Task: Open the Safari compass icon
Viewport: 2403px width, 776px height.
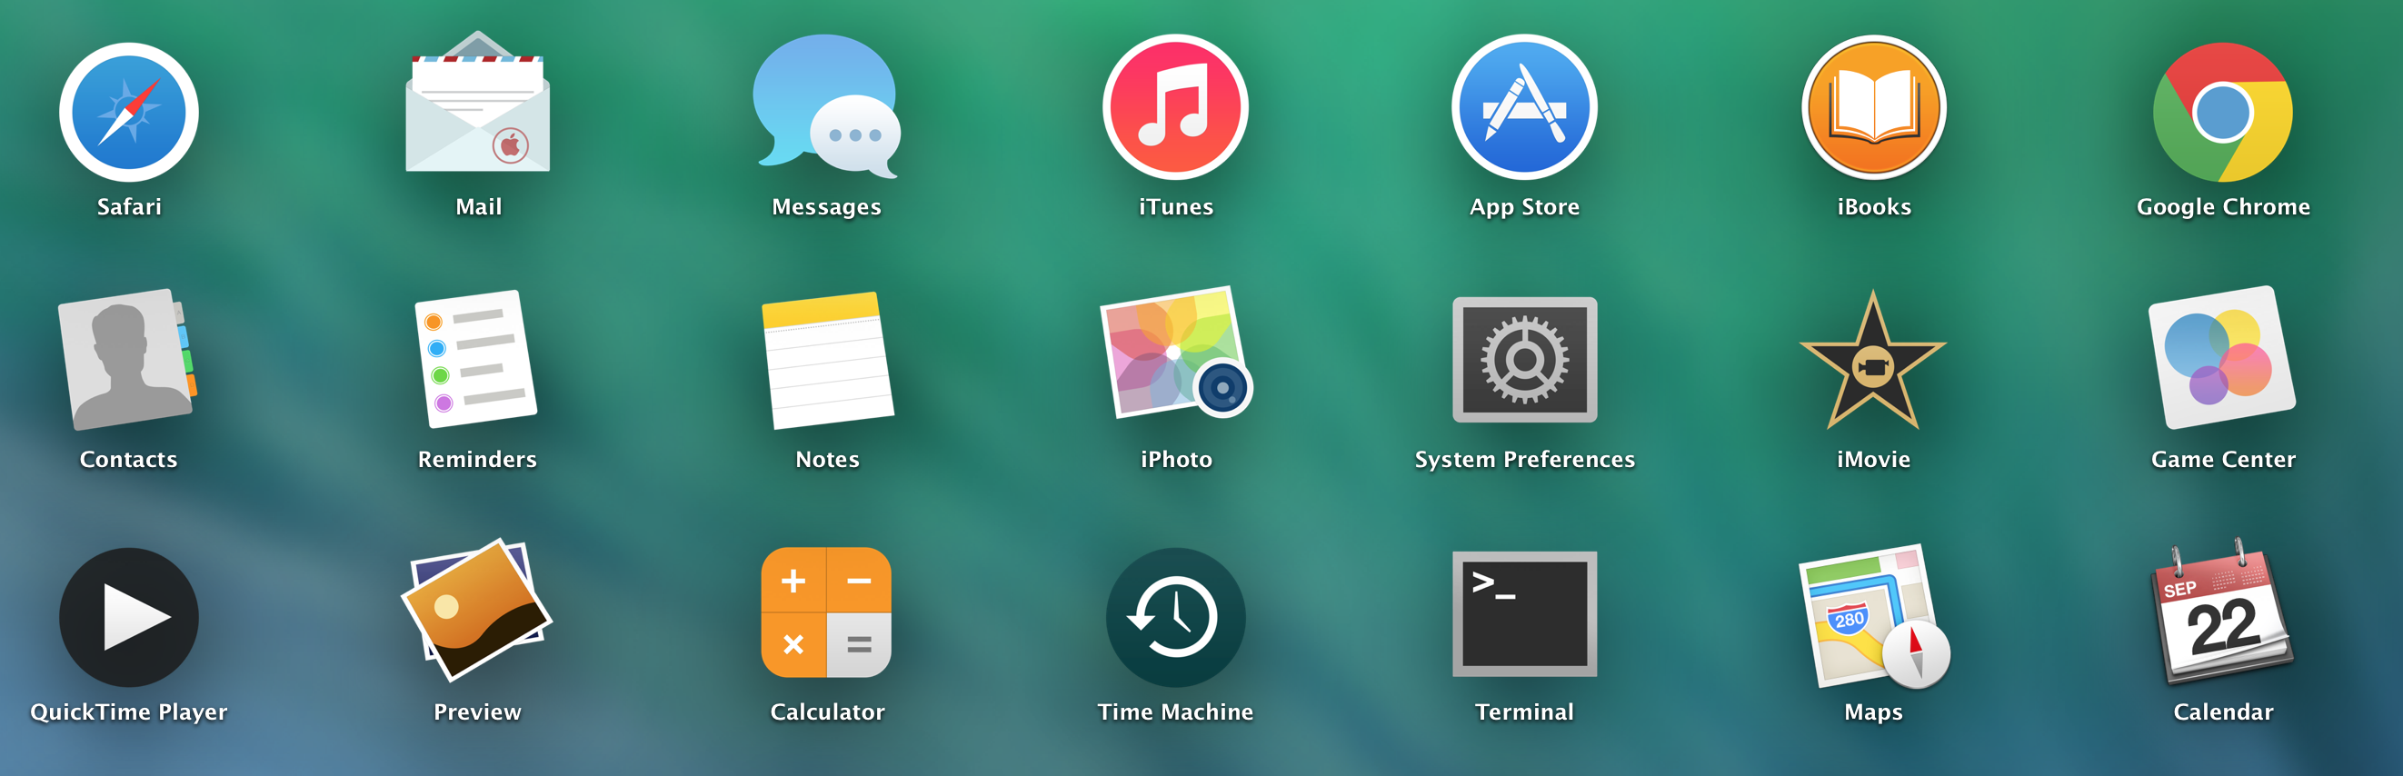Action: click(x=129, y=112)
